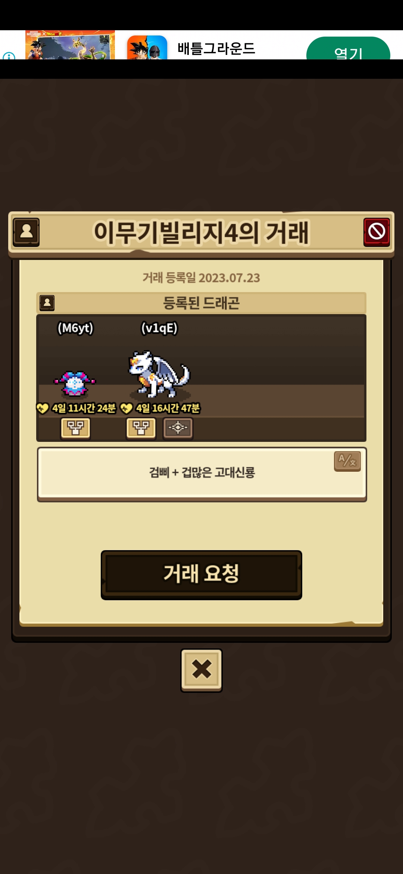Tap the ad info icon
Image resolution: width=403 pixels, height=874 pixels.
[9, 56]
